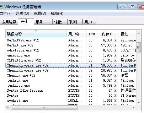Screen dimensions: 144x113
Task: Select the WeChat.exe *32 process
Action: coord(71,45)
